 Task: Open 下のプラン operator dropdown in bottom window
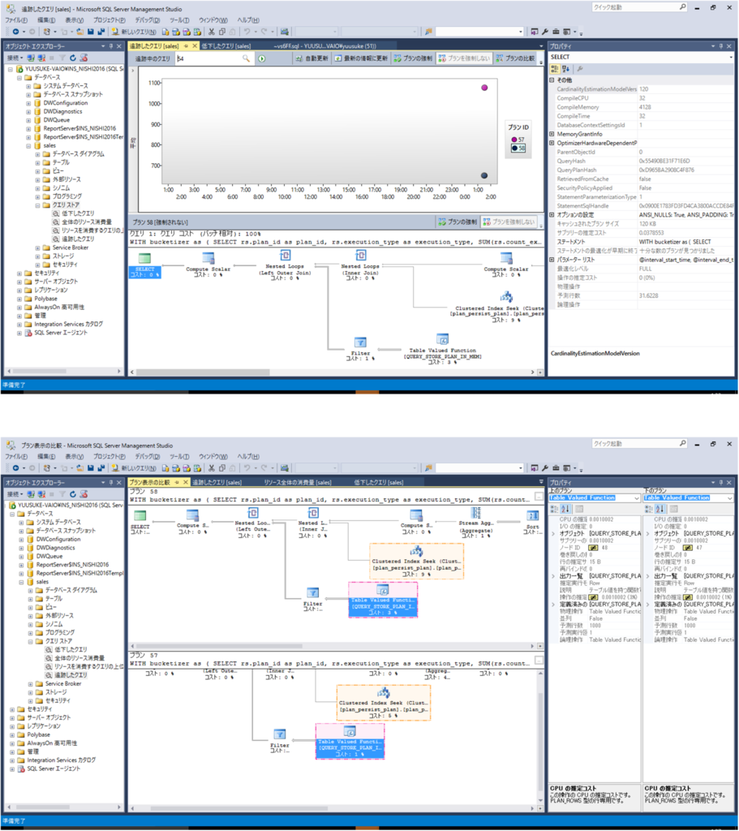730,498
